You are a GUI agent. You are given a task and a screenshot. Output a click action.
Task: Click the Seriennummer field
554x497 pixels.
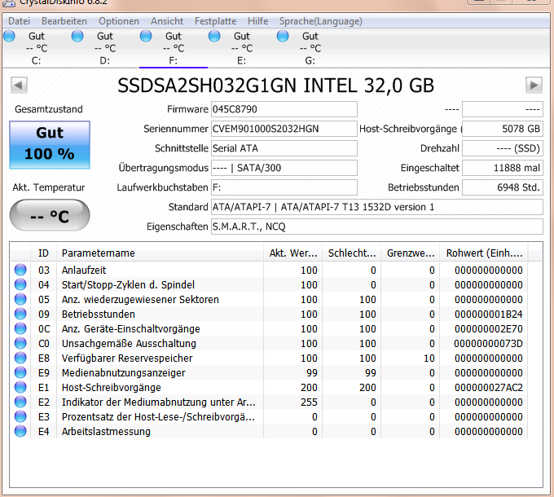point(284,129)
